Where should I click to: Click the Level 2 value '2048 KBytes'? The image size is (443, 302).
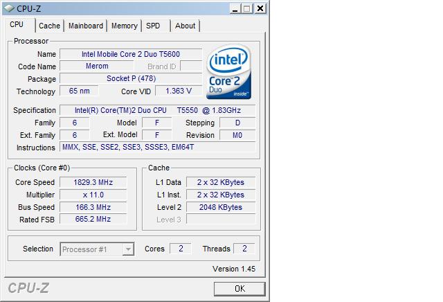click(x=221, y=207)
